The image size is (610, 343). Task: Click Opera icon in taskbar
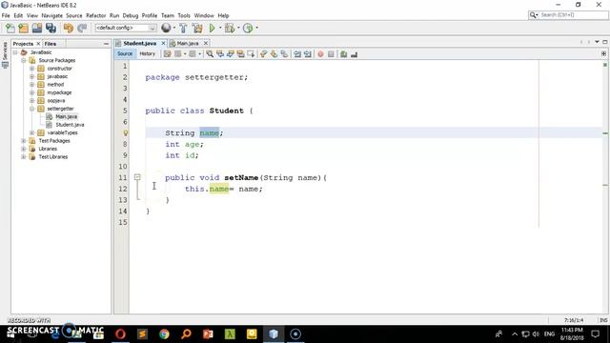(120, 334)
